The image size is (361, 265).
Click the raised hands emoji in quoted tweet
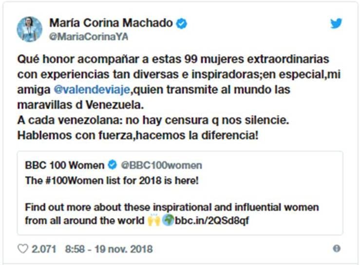[x=153, y=221]
